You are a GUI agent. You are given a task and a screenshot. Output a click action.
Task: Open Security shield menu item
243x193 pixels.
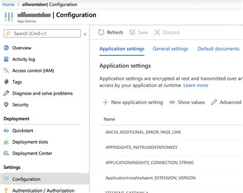click(21, 104)
